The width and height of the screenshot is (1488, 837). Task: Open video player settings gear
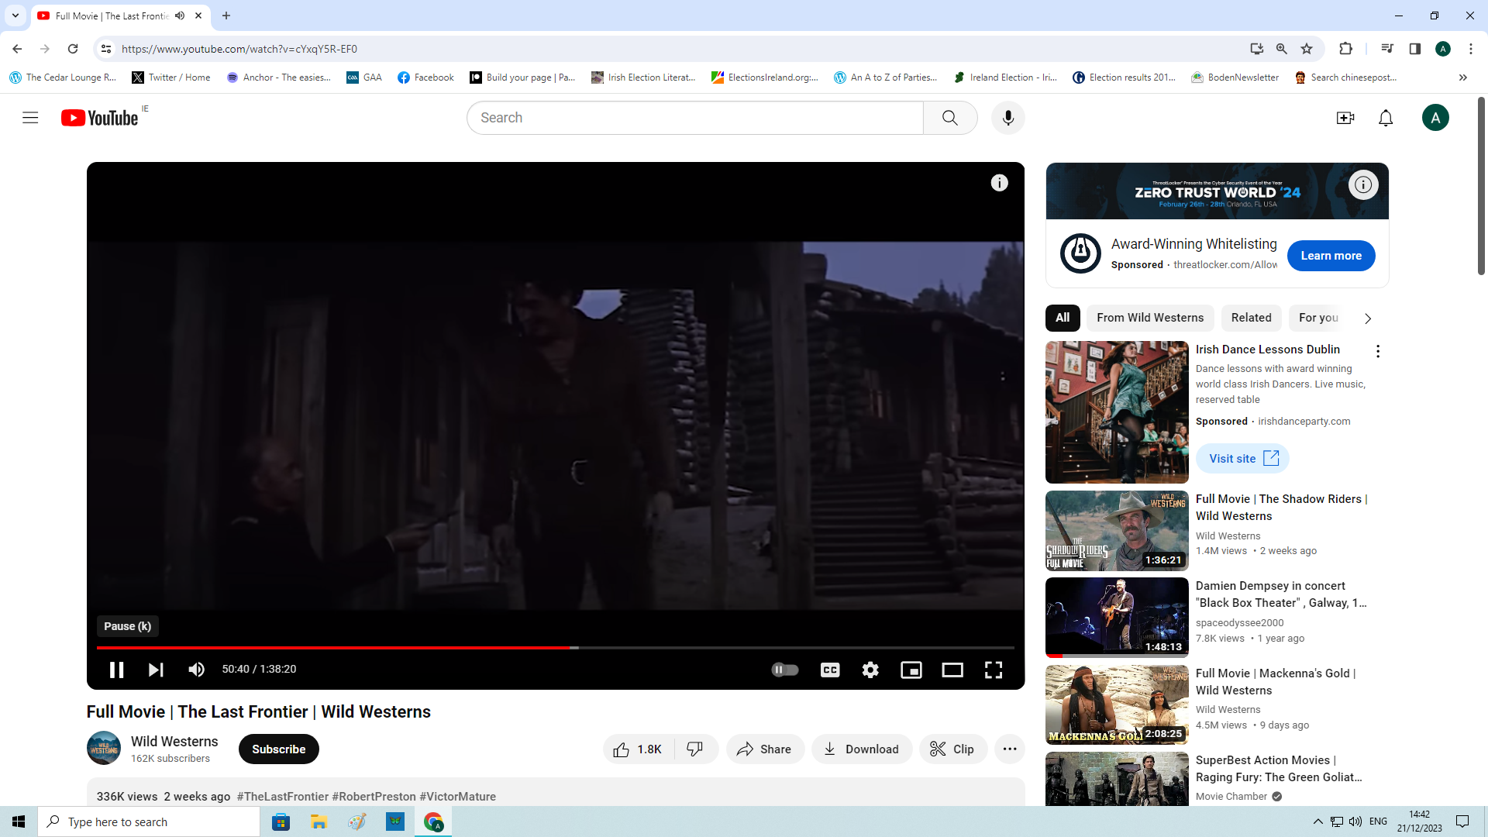[x=870, y=670]
